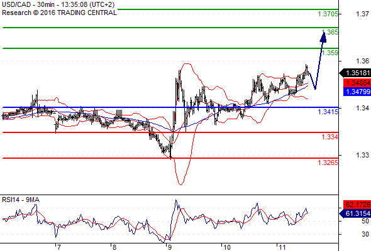This screenshot has height=251, width=371.
Task: Select the 'Research © 2016 TRADING CENTRAL' text
Action: pyautogui.click(x=59, y=13)
